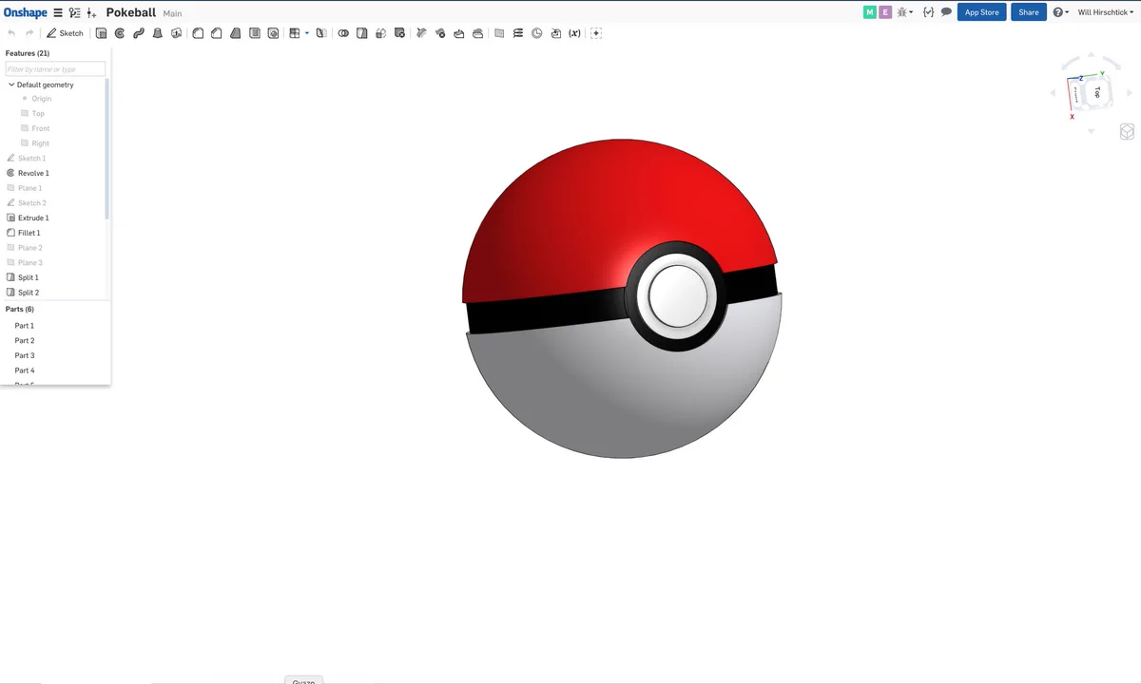Click the Share button
This screenshot has height=684, width=1141.
tap(1029, 12)
